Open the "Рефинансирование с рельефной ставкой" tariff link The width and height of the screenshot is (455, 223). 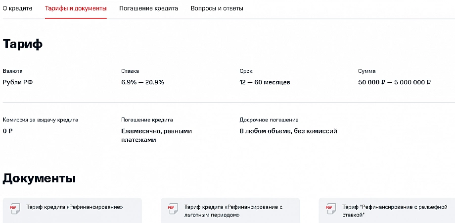click(x=391, y=211)
